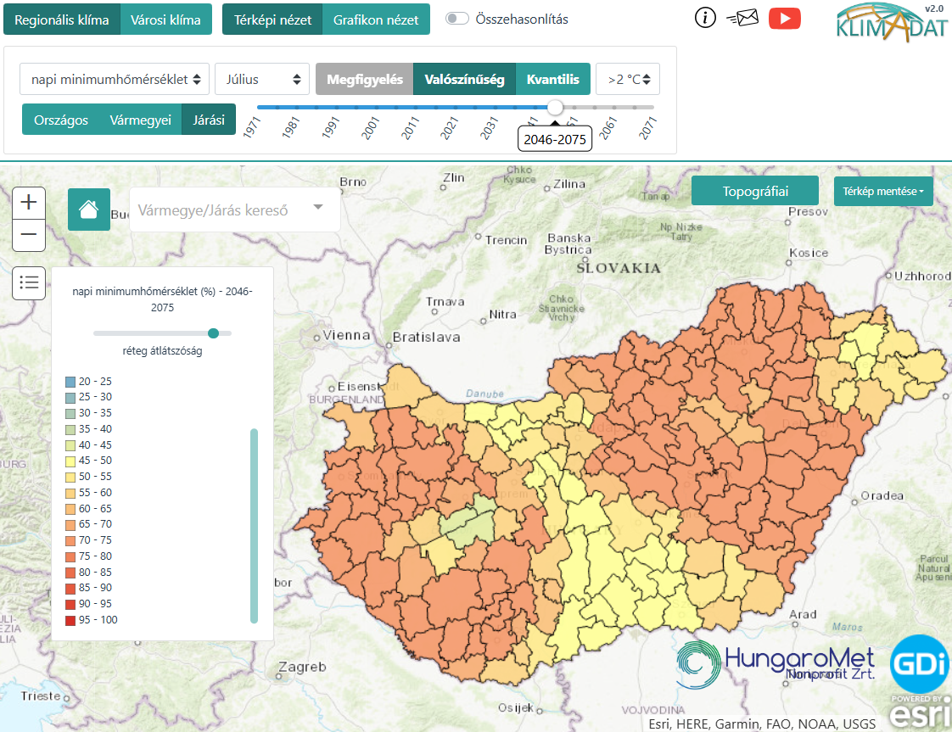Switch to Országos level
952x732 pixels.
click(x=61, y=120)
